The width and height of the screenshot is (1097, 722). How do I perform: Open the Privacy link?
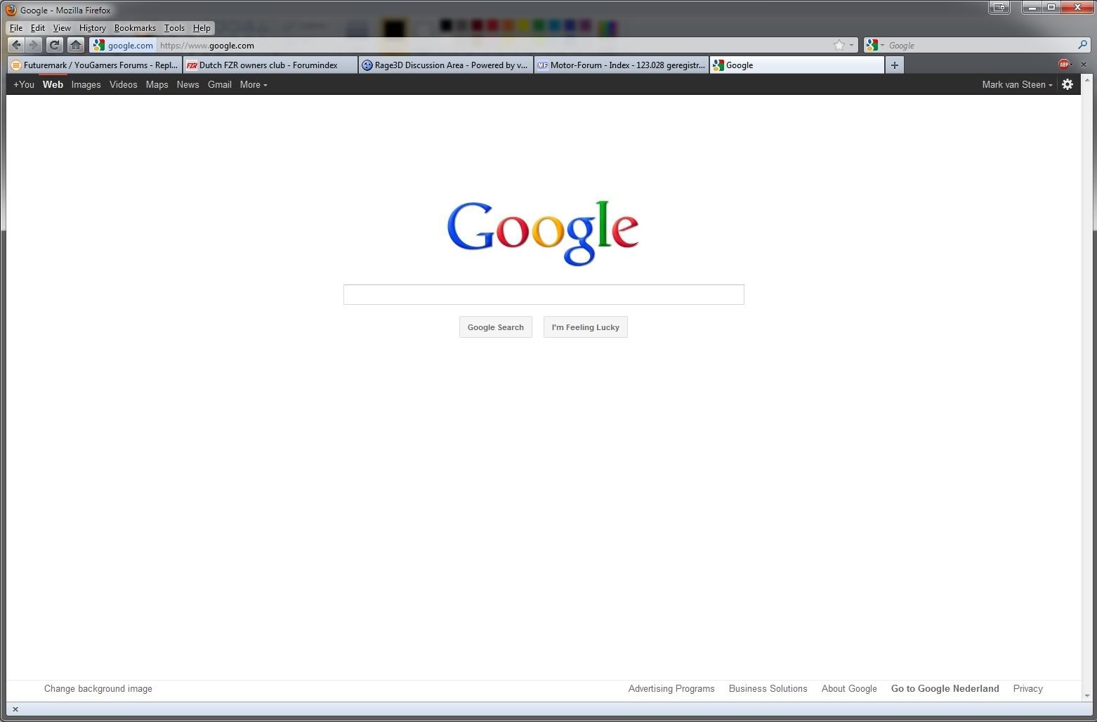point(1027,689)
